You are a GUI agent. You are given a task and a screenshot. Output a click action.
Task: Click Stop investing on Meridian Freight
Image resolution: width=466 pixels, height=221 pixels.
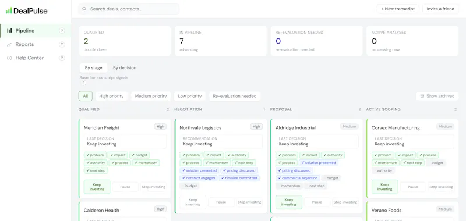coord(154,187)
